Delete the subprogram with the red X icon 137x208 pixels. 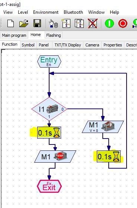[x=93, y=23]
